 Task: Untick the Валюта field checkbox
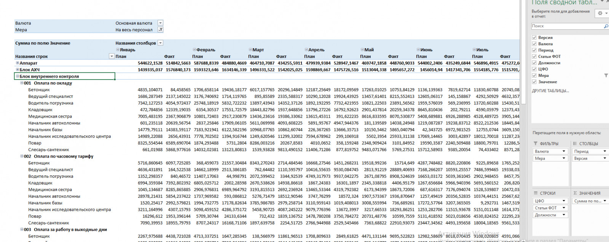(534, 44)
